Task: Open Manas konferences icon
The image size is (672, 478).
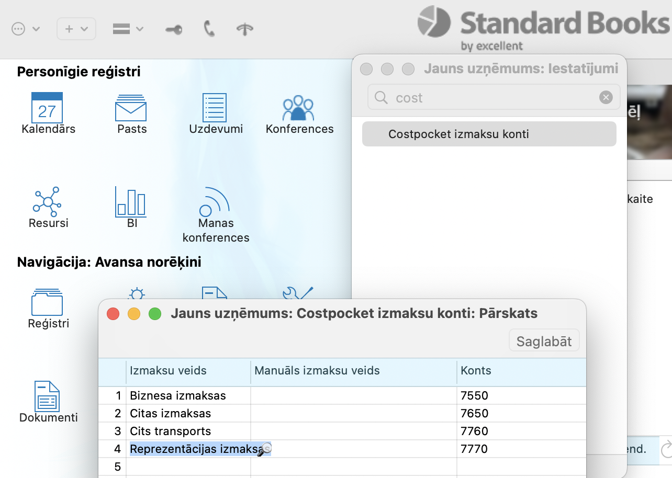Action: pos(215,202)
